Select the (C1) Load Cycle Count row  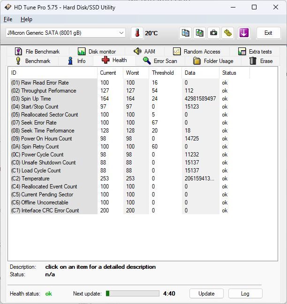pyautogui.click(x=129, y=171)
